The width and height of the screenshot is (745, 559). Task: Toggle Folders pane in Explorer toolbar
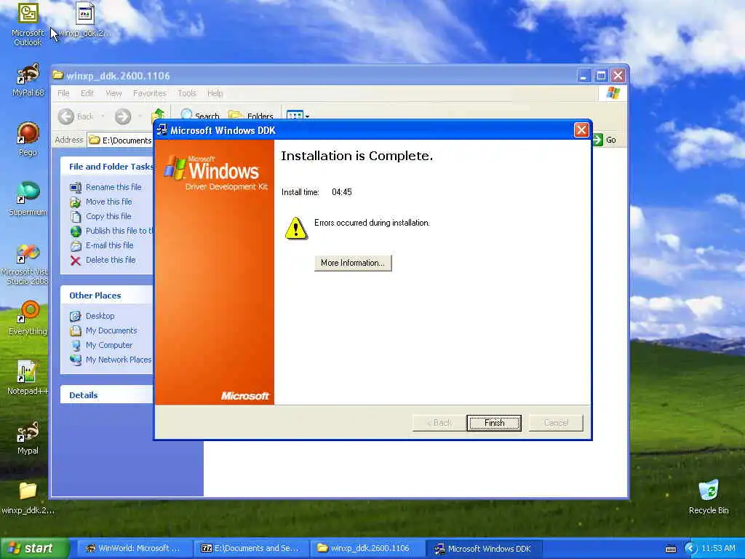click(251, 116)
